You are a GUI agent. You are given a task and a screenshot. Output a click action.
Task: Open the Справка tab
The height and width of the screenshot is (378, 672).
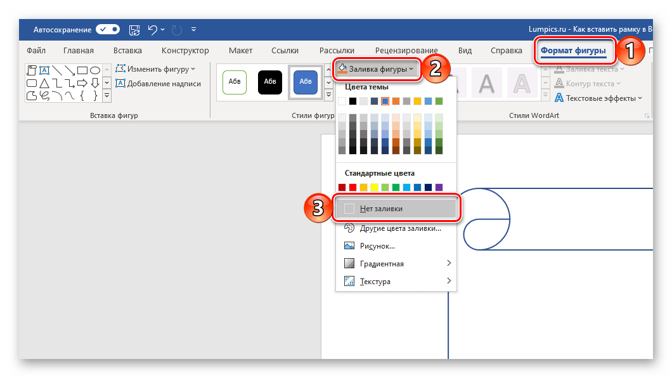pyautogui.click(x=507, y=51)
